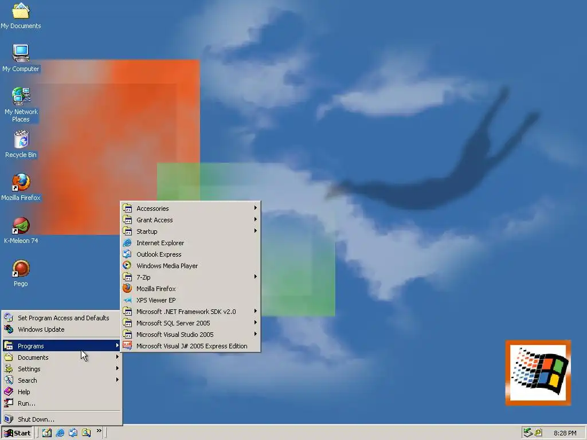Click the Documents submenu arrow
This screenshot has width=587, height=440.
coord(117,357)
